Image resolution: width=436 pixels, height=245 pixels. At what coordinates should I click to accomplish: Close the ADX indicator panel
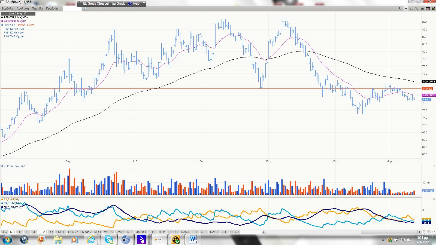(x=434, y=199)
